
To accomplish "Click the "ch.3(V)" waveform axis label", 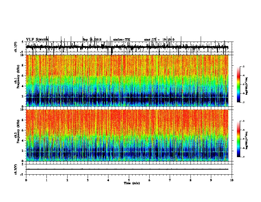I will (x=16, y=169).
